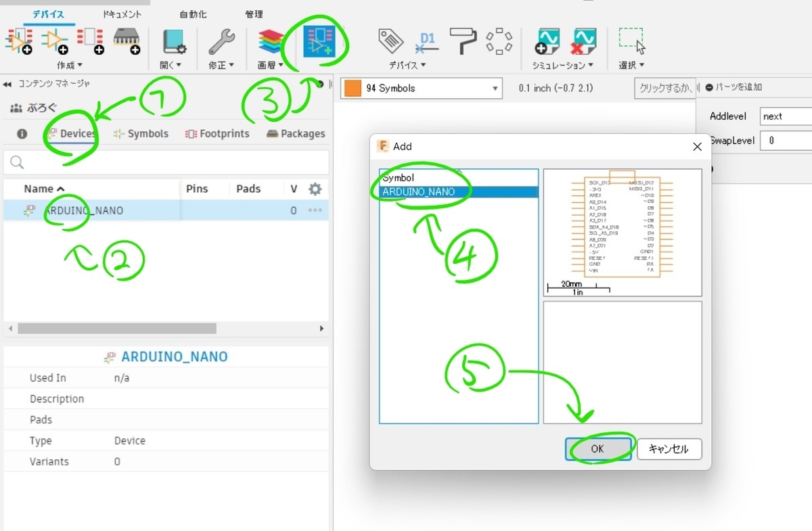Expand the シミュレーション dropdown menu
The width and height of the screenshot is (812, 531).
click(x=563, y=65)
